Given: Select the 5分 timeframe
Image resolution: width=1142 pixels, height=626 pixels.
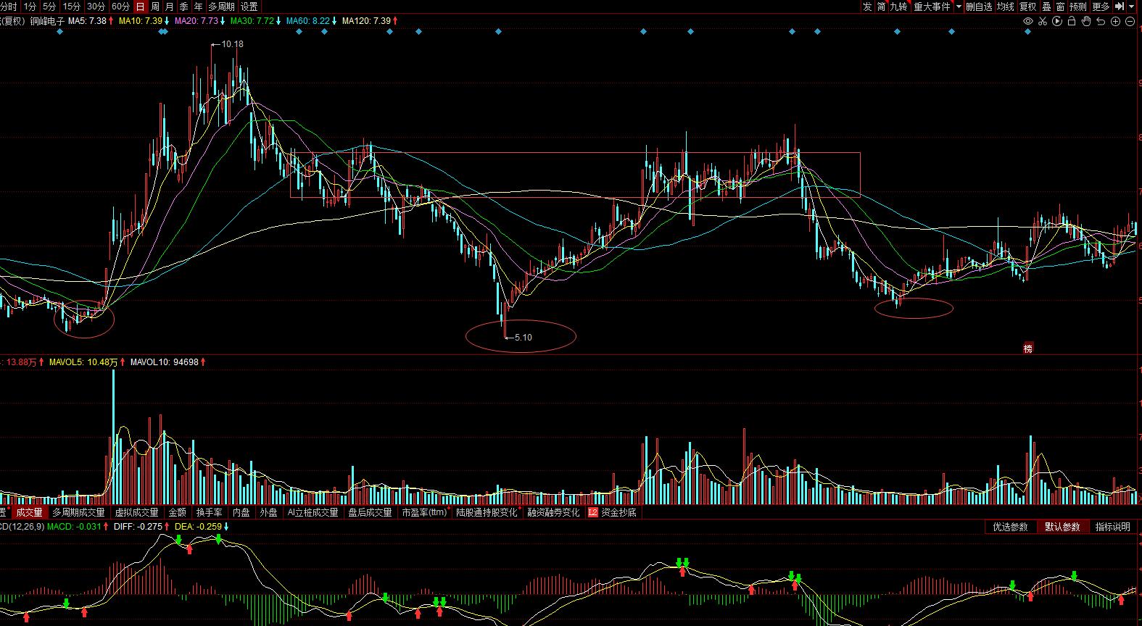Looking at the screenshot, I should coord(49,7).
